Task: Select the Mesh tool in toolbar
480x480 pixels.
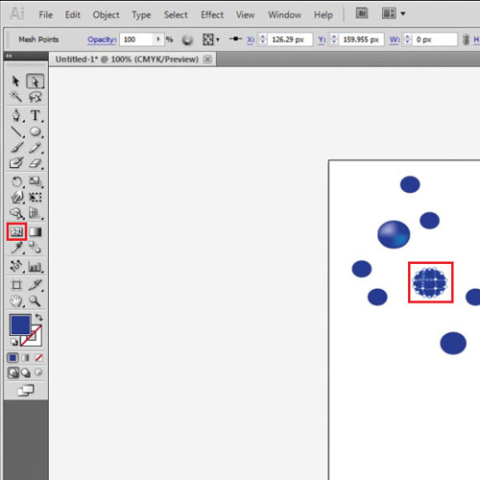Action: click(x=16, y=231)
